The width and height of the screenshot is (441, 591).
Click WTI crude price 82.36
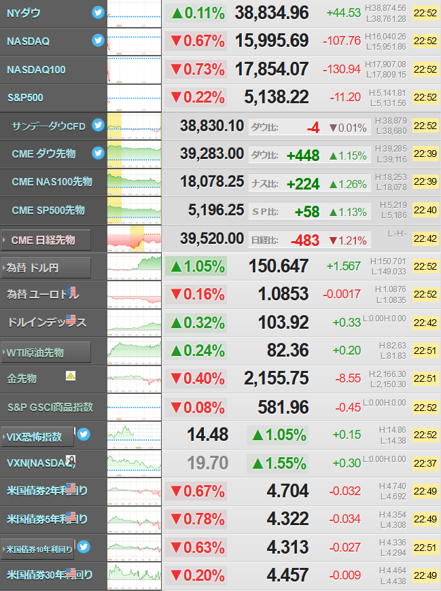point(288,350)
